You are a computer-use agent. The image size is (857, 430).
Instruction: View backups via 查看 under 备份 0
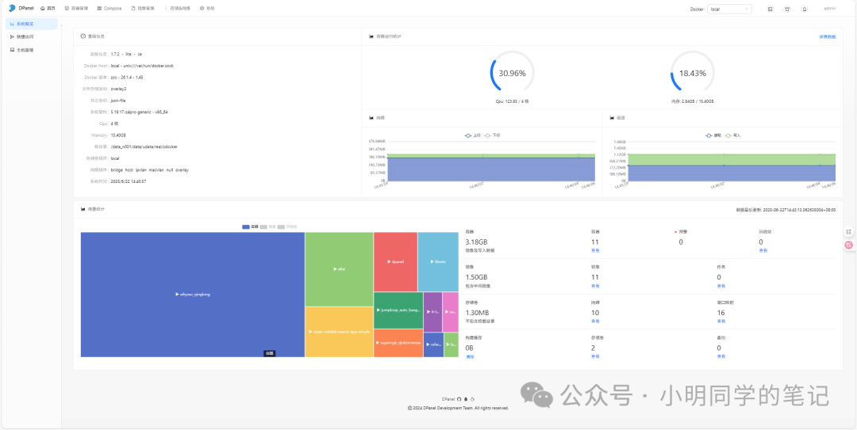coord(721,356)
